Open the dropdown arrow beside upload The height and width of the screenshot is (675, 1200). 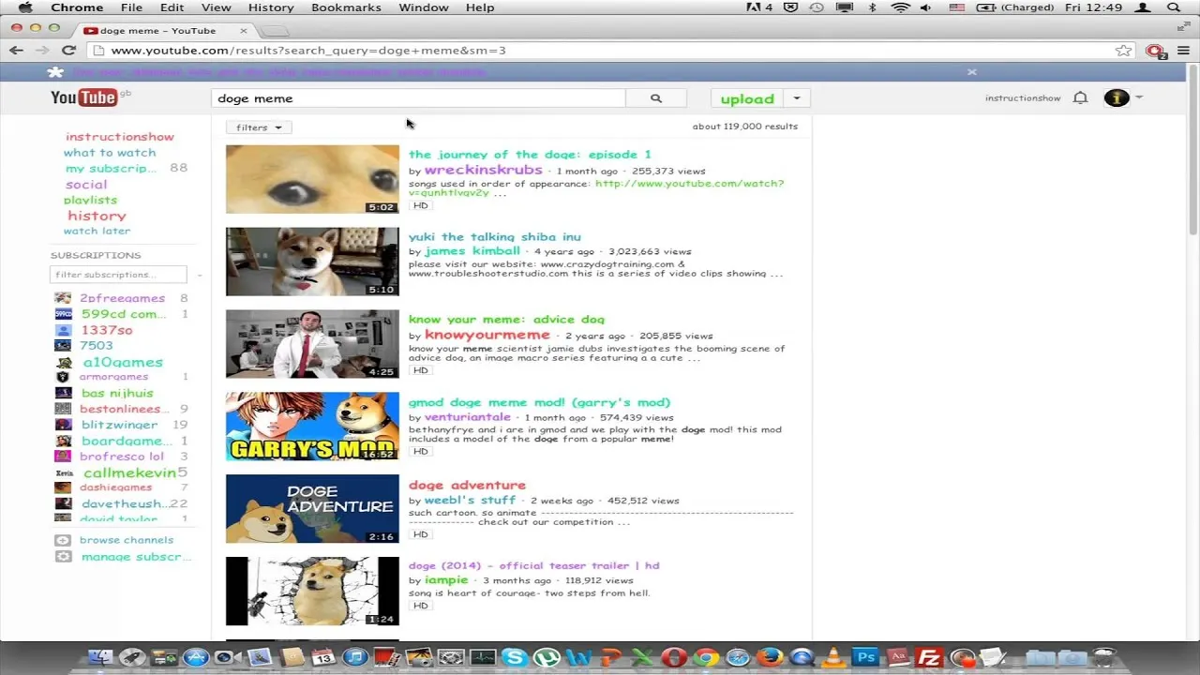point(796,98)
